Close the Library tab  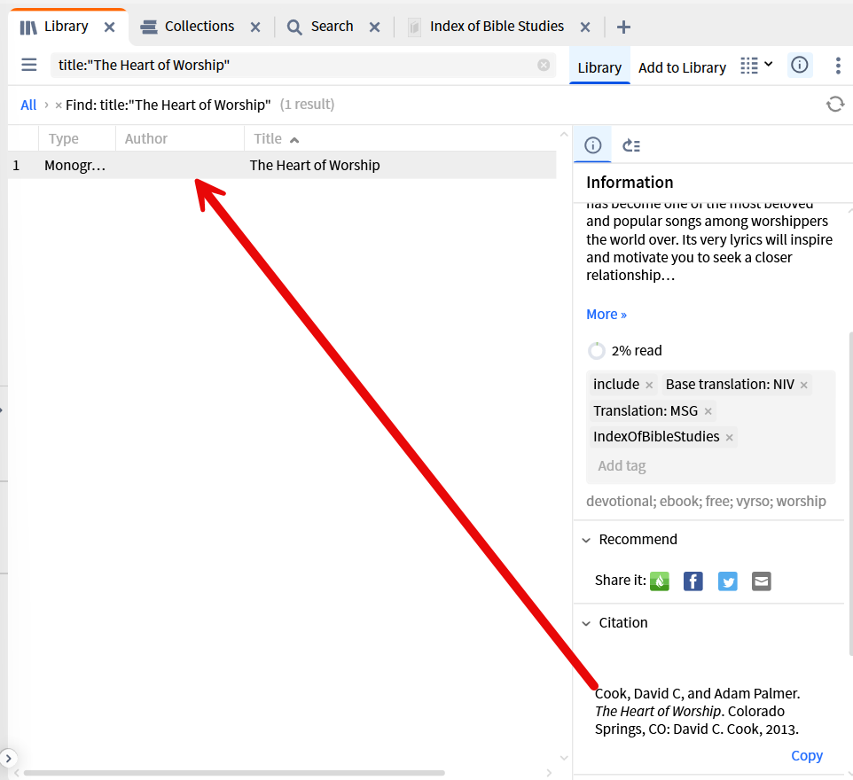click(x=109, y=27)
